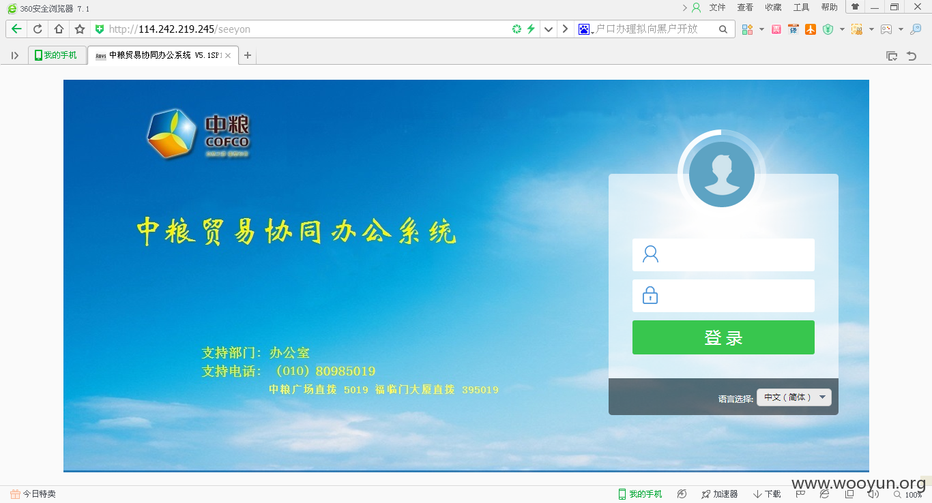This screenshot has height=503, width=932.
Task: Open 下载 downloads in the status bar
Action: tap(767, 494)
